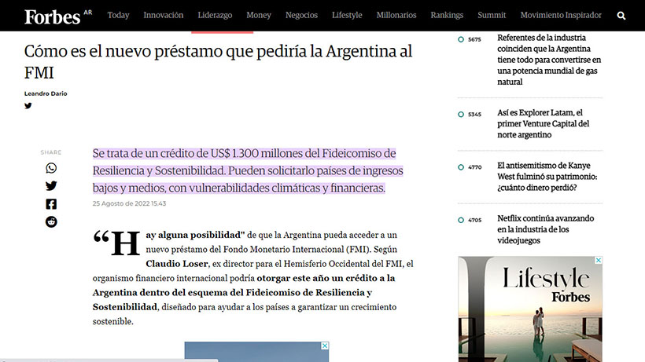Share the article via Facebook icon
Viewport: 645px width, 362px height.
51,204
